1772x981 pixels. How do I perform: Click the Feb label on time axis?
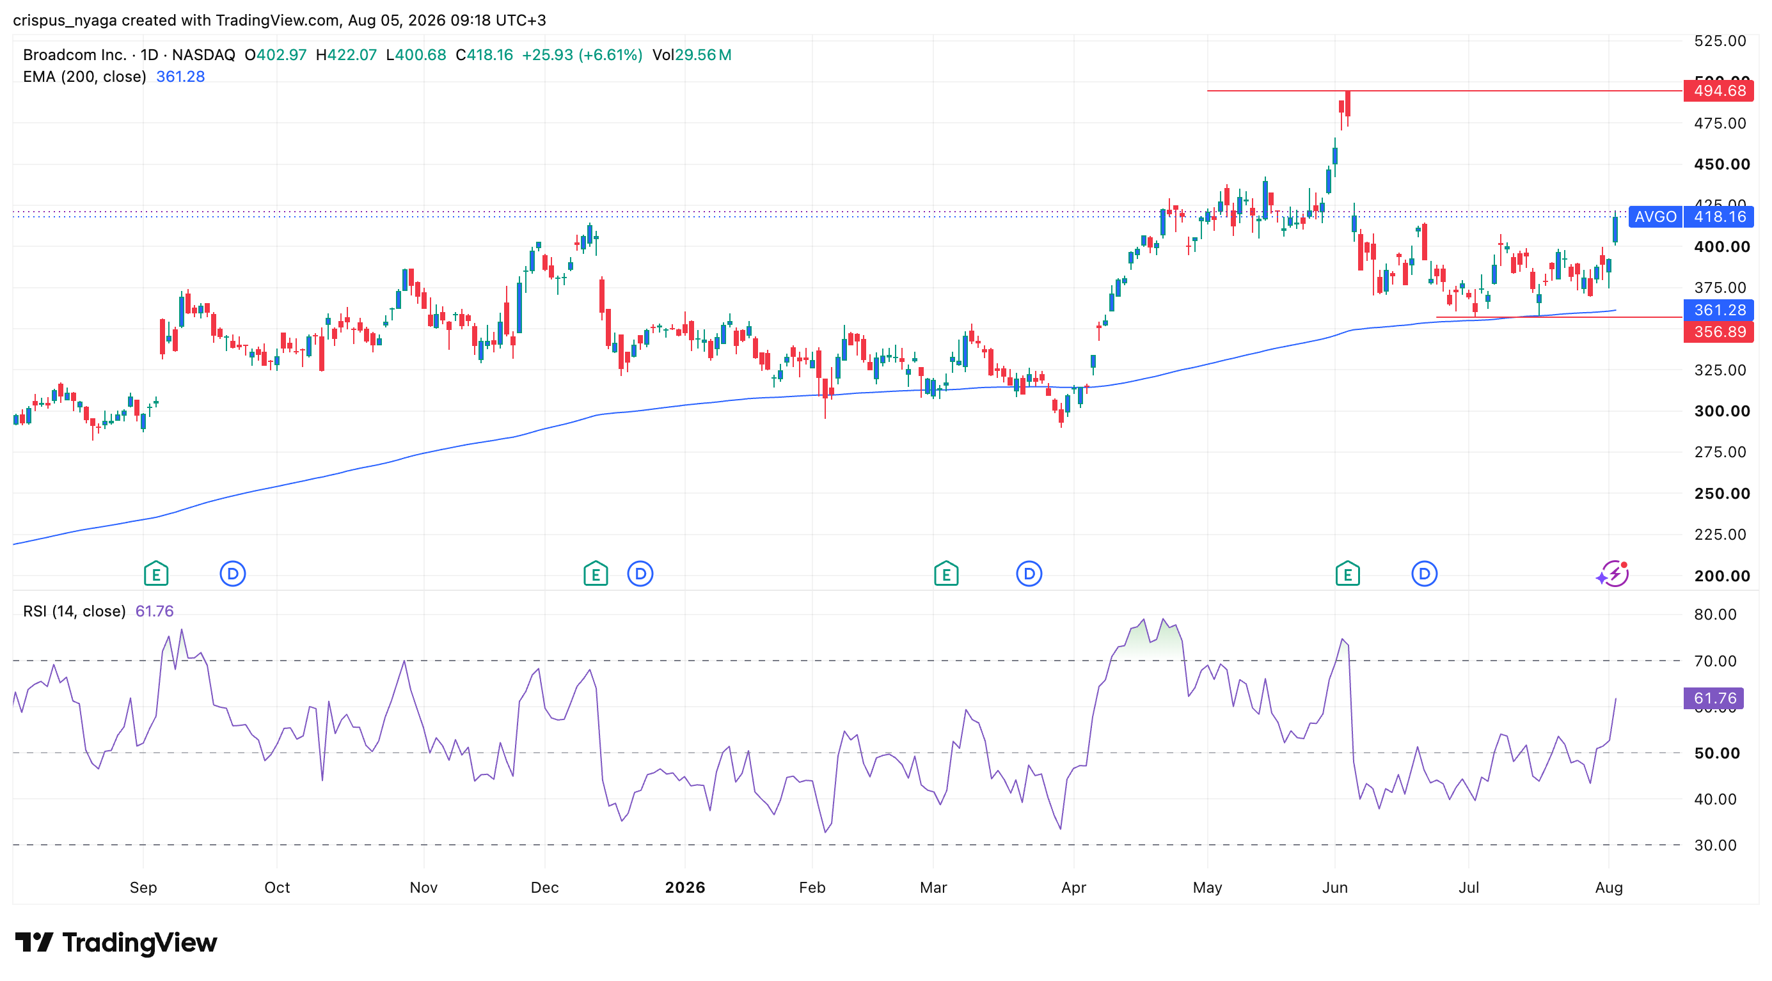pos(812,888)
